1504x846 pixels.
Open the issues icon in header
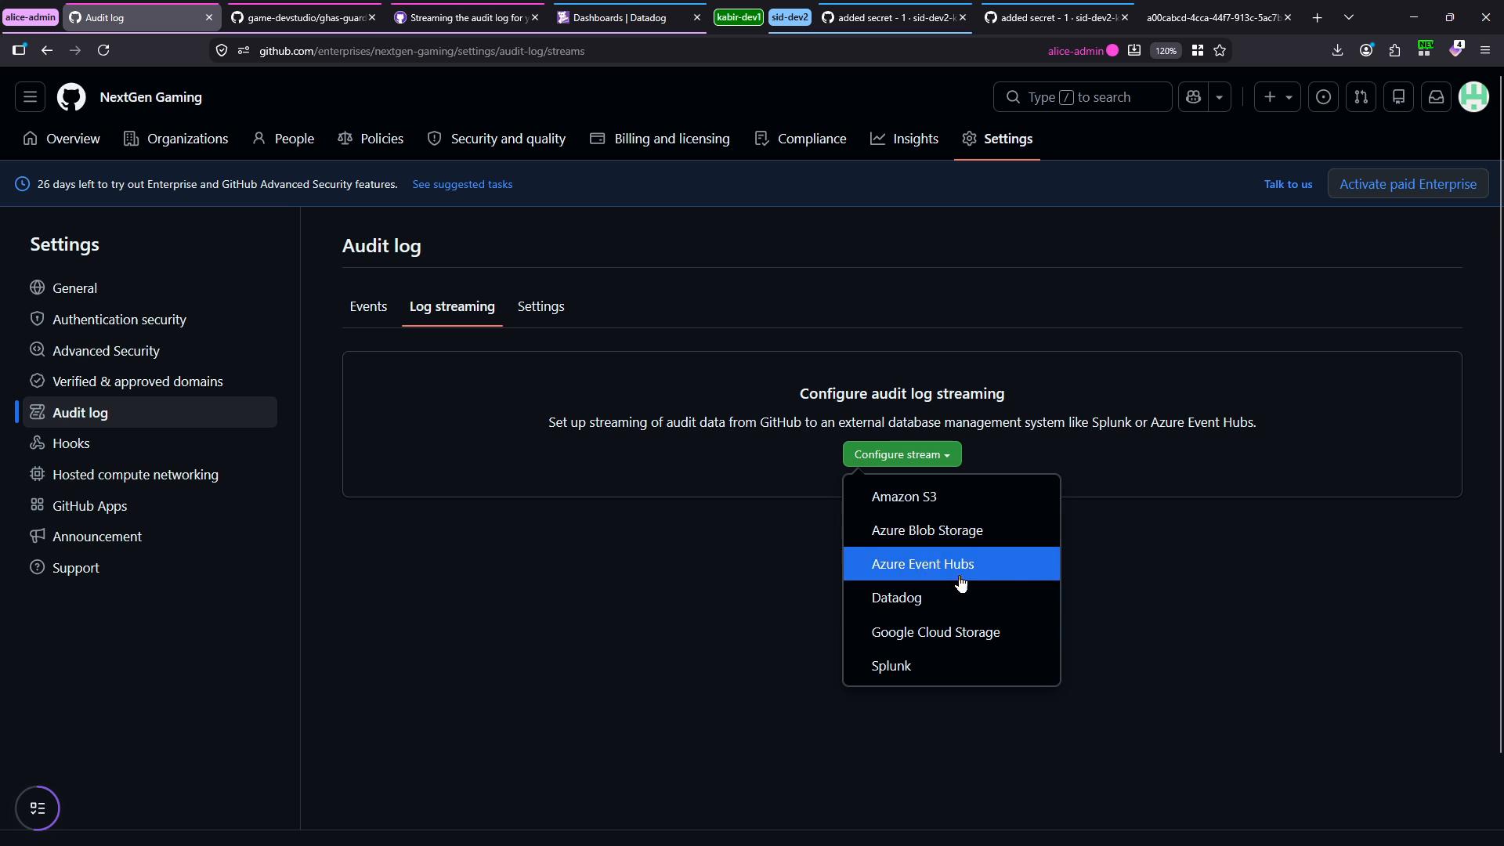(1323, 97)
